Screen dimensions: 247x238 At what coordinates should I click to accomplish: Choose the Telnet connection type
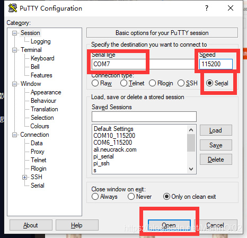[x=124, y=83]
